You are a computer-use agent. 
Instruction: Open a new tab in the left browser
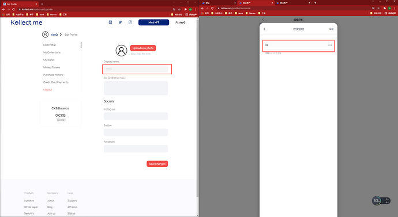(x=42, y=4)
